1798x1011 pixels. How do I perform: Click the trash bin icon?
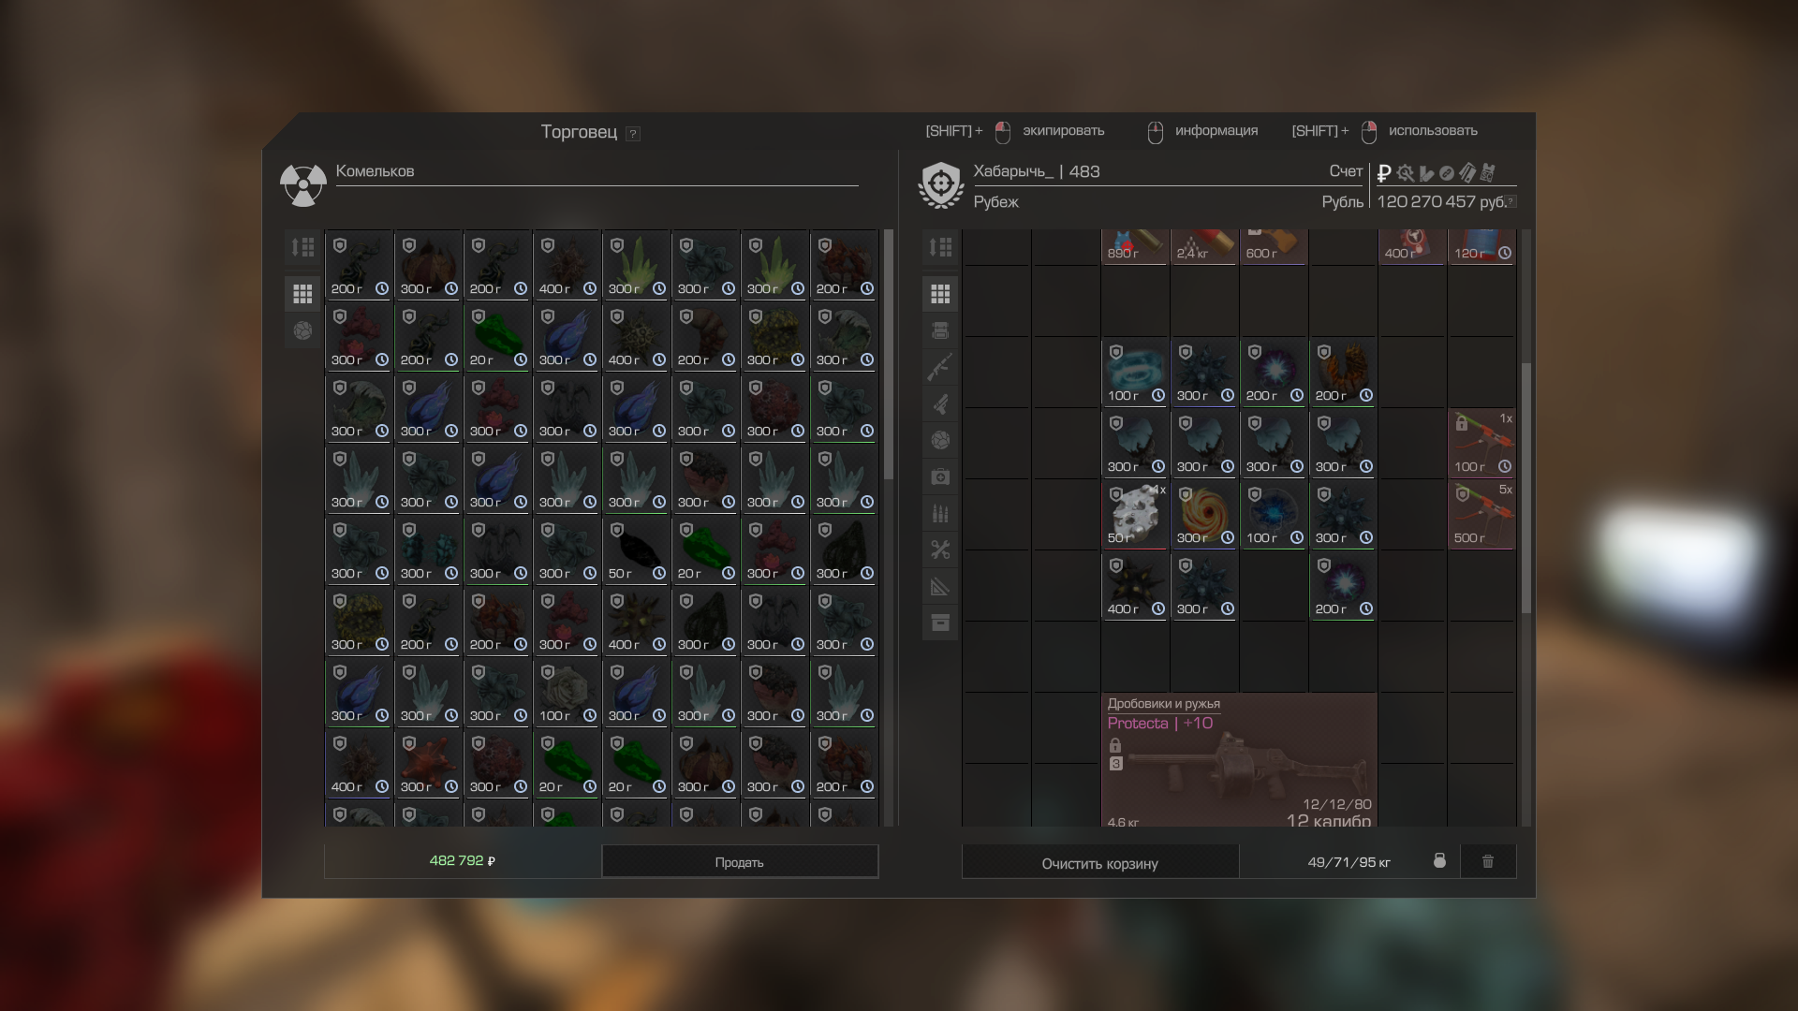click(1487, 861)
